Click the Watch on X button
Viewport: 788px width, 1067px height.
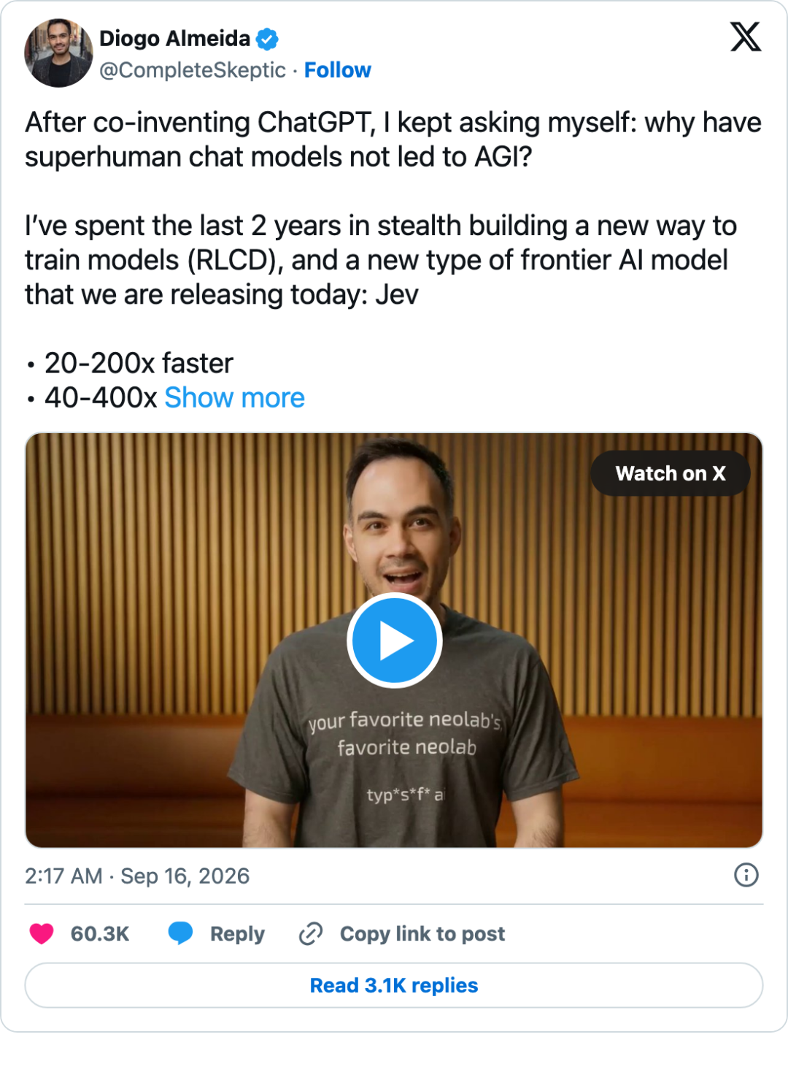(671, 473)
